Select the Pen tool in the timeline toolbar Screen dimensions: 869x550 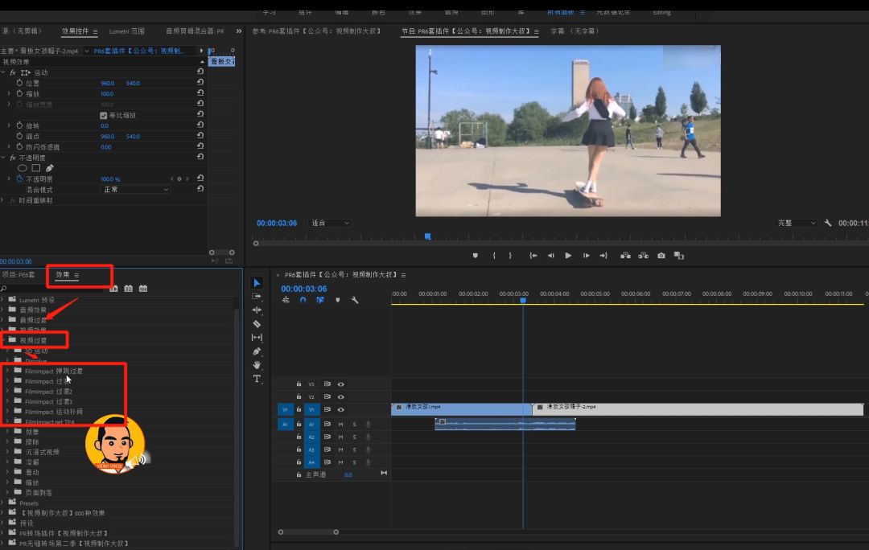click(257, 351)
